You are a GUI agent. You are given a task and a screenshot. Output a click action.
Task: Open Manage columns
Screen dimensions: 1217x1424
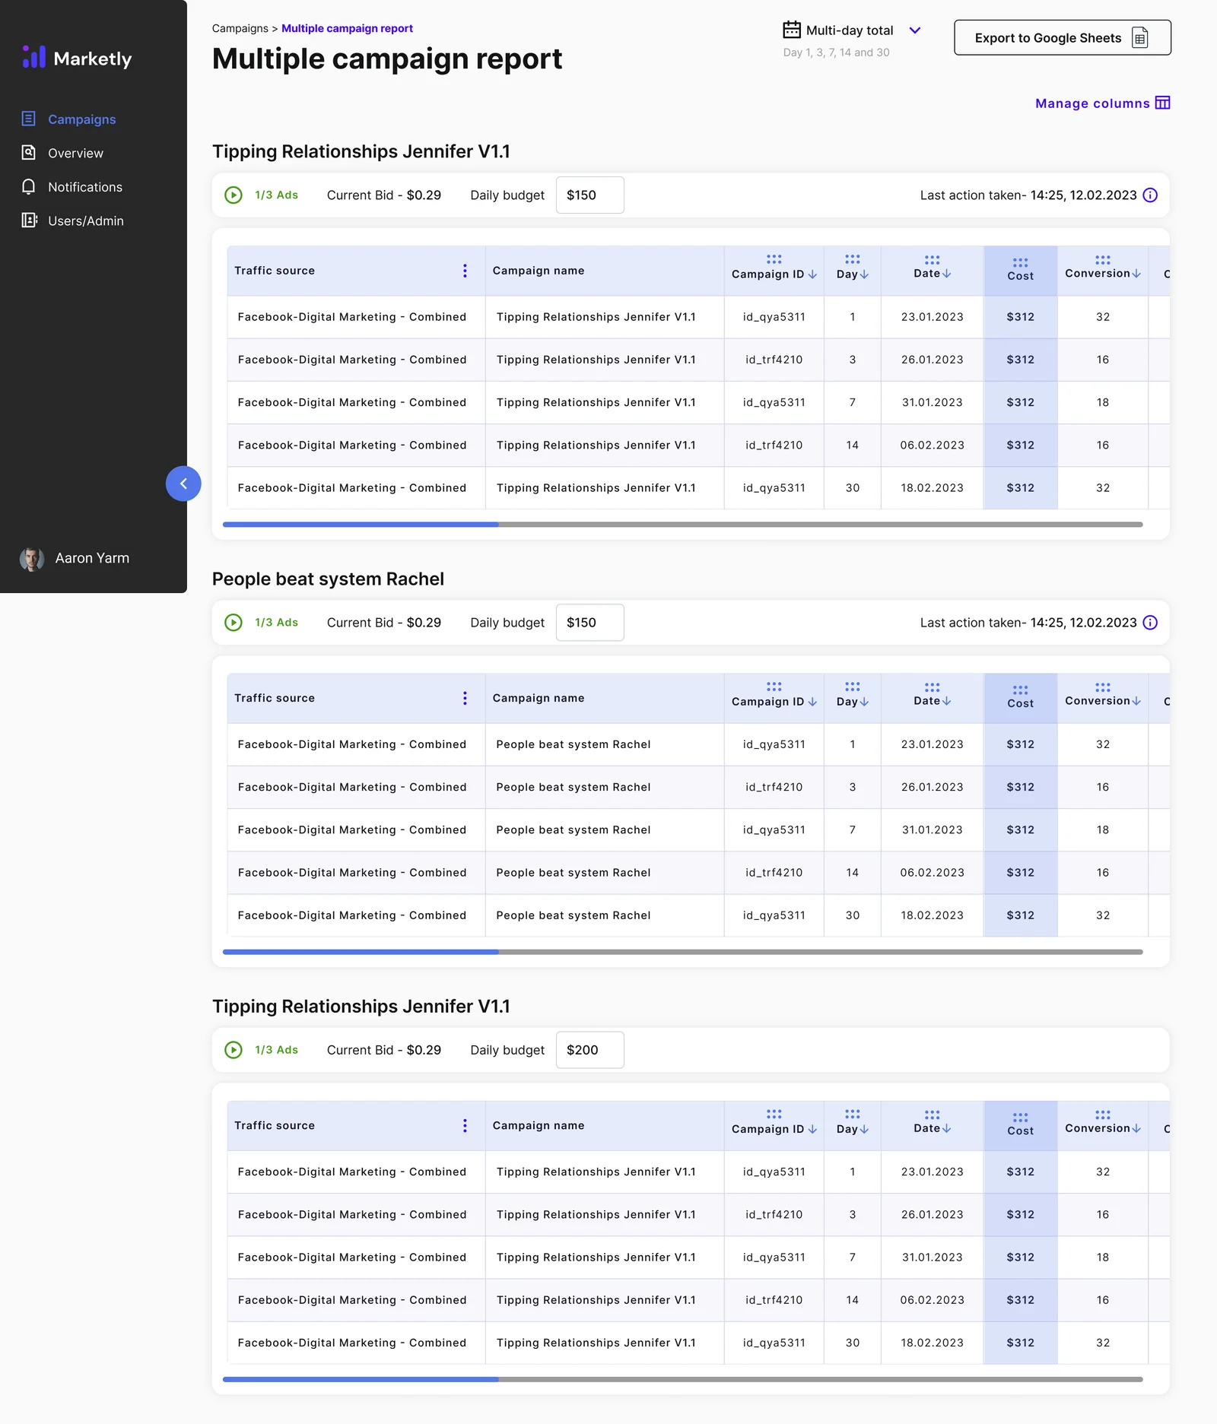[1102, 103]
